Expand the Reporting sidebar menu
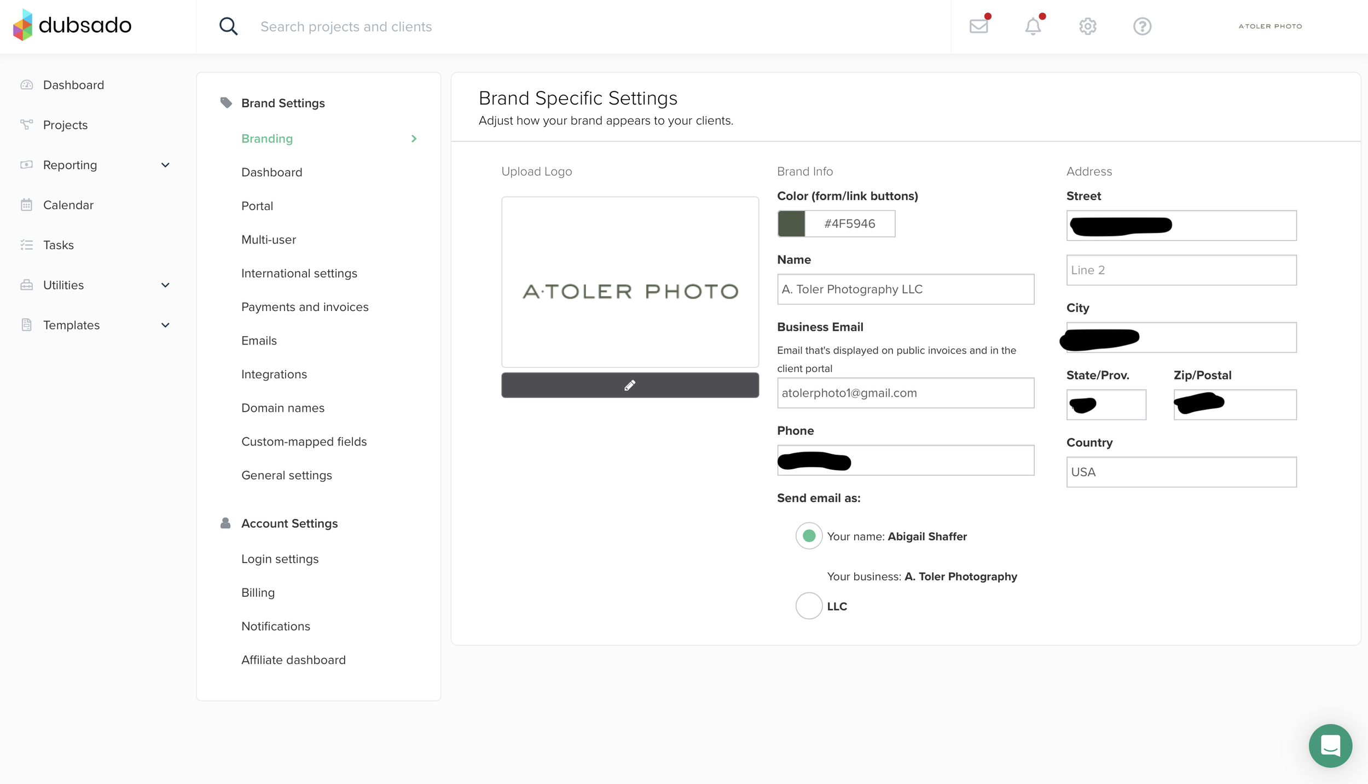 (x=165, y=165)
